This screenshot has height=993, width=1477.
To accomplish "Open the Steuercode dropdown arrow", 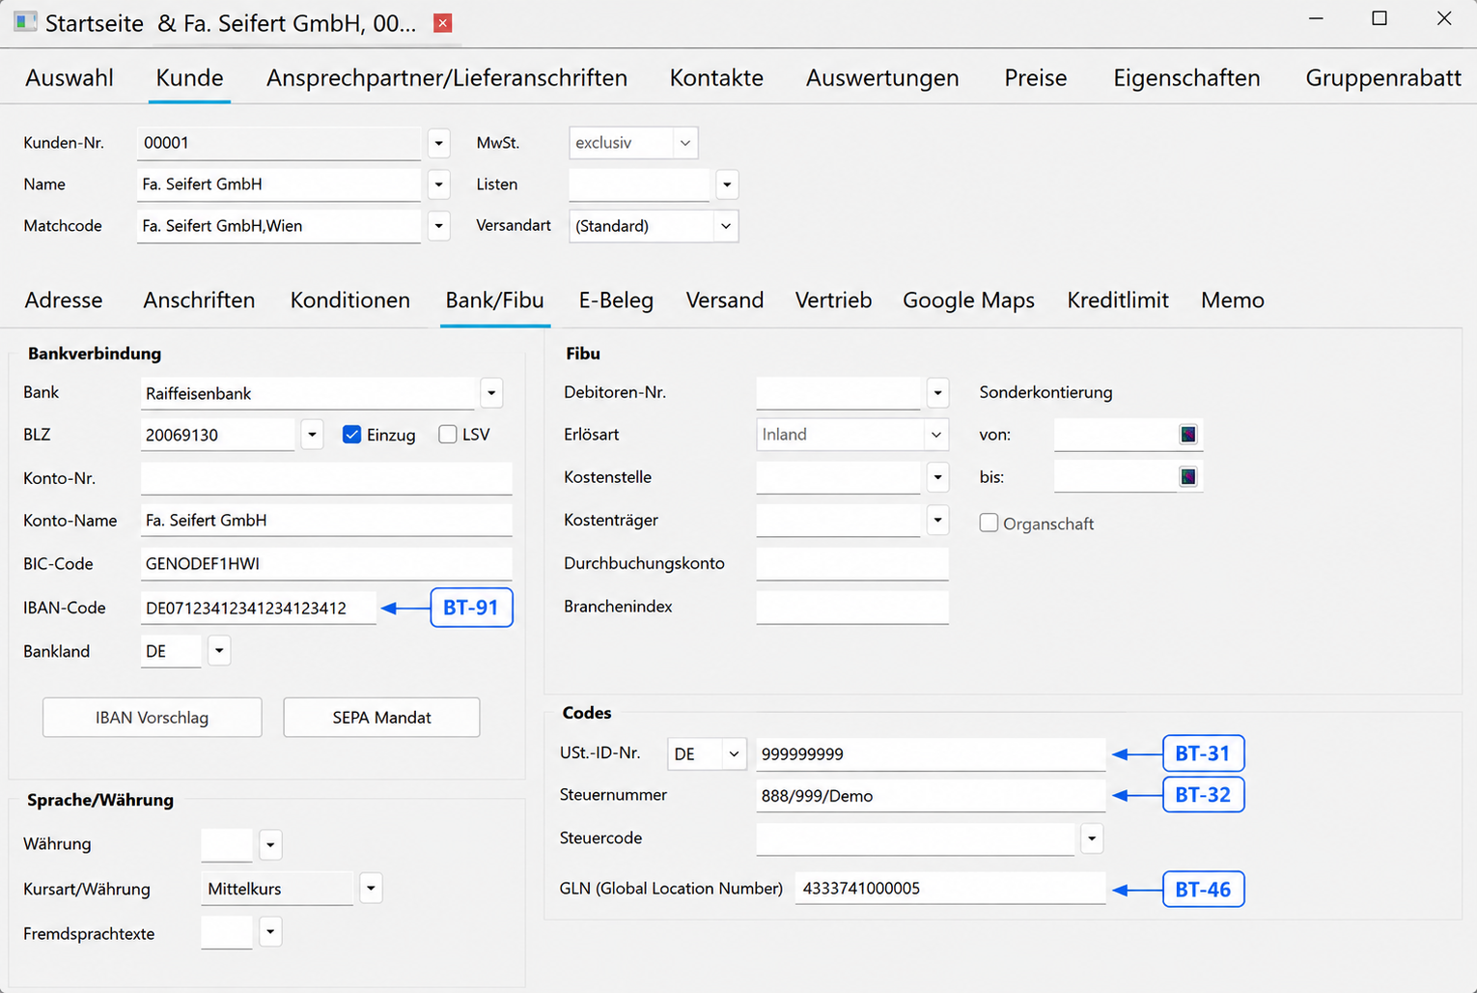I will 1092,838.
